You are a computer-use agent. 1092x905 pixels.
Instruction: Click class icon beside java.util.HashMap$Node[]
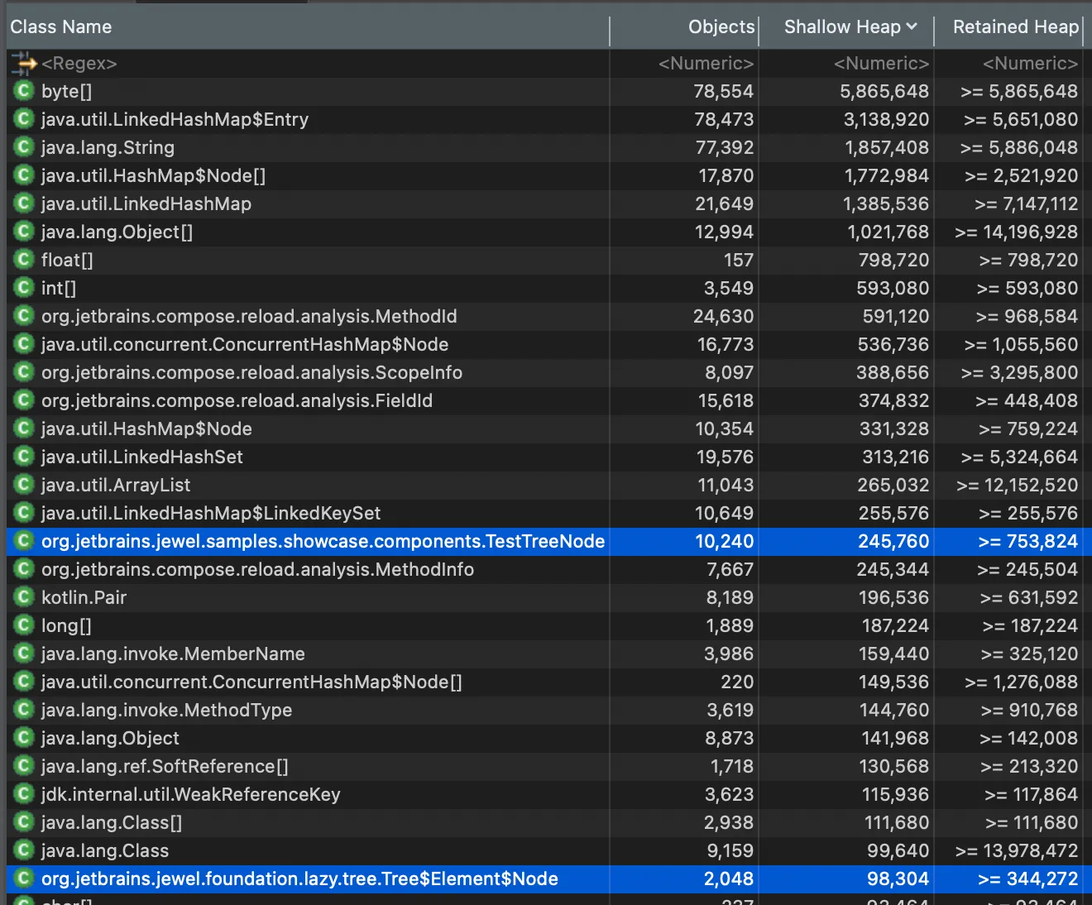click(x=24, y=175)
